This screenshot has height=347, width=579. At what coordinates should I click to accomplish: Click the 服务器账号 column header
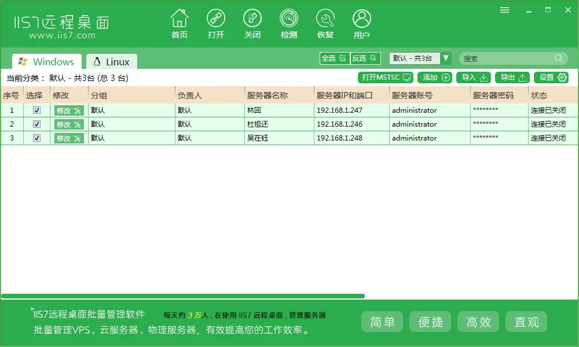coord(430,95)
